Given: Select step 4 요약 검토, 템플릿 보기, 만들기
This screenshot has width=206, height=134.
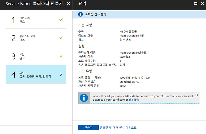Looking at the screenshot, I should click(x=36, y=74).
